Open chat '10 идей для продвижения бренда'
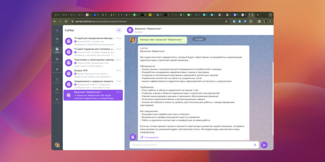The width and height of the screenshot is (325, 162). (x=93, y=41)
